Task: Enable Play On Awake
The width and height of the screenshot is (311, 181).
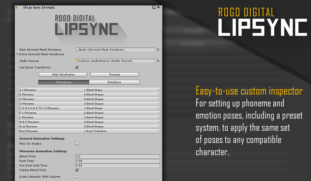Action: (77, 144)
